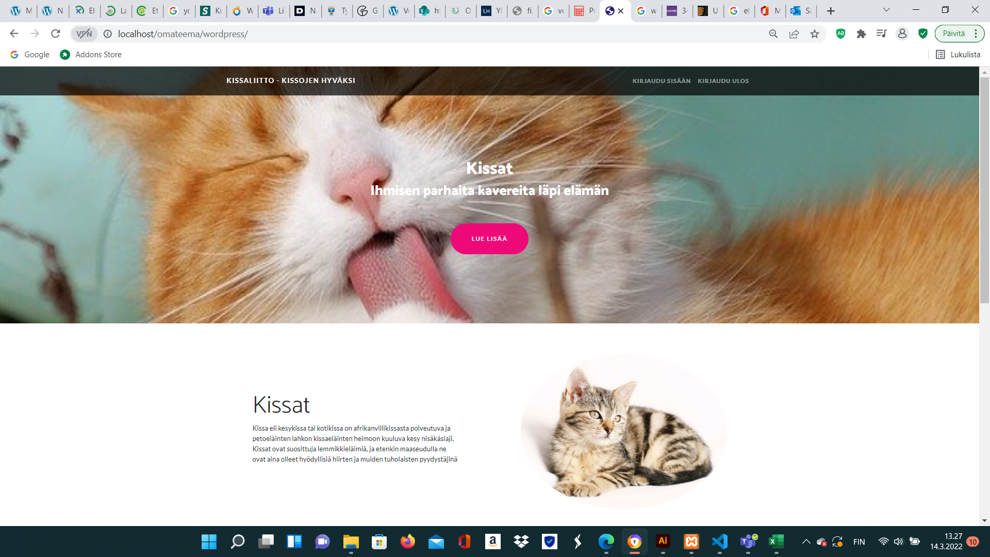Open the AdBlock extension icon
The width and height of the screenshot is (990, 557).
click(x=840, y=34)
